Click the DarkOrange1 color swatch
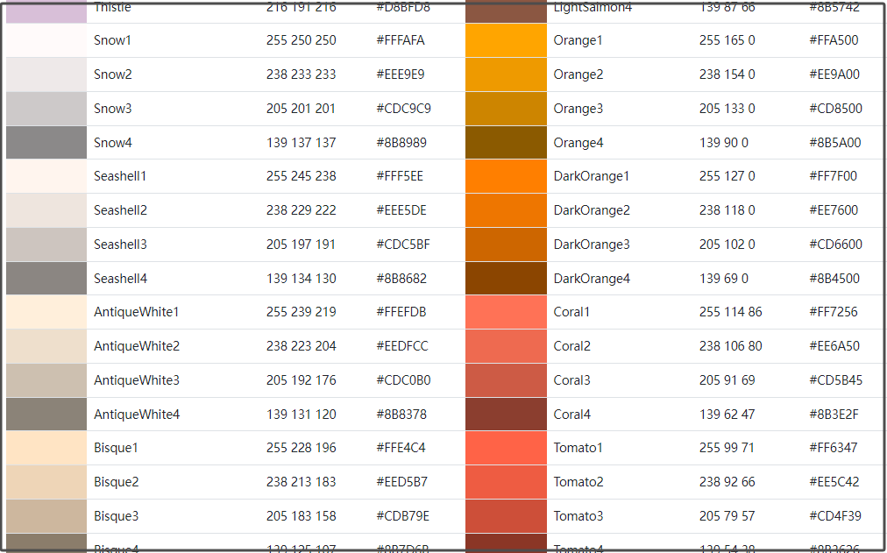The image size is (887, 553). 506,176
